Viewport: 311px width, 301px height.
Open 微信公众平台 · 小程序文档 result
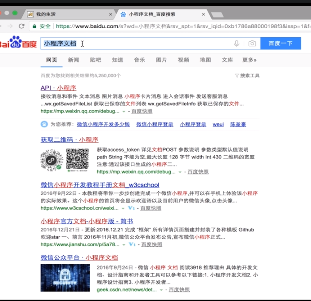(79, 257)
